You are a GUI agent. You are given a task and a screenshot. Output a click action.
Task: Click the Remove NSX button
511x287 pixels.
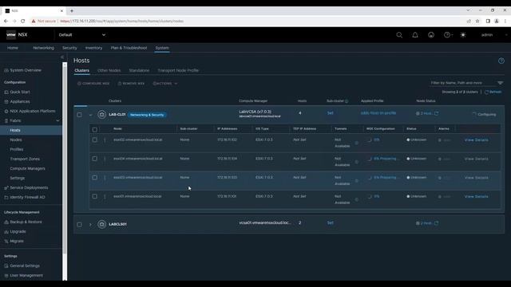tap(131, 84)
